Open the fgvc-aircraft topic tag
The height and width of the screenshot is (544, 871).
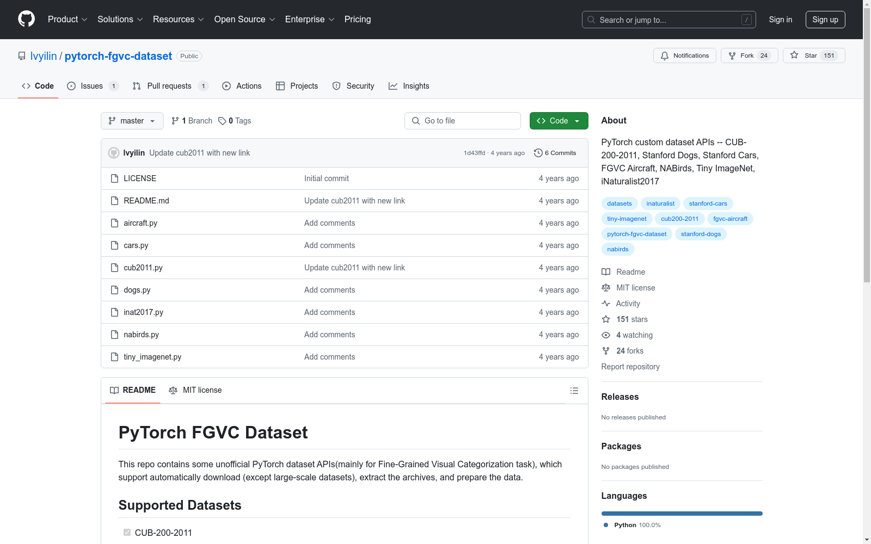pyautogui.click(x=730, y=219)
